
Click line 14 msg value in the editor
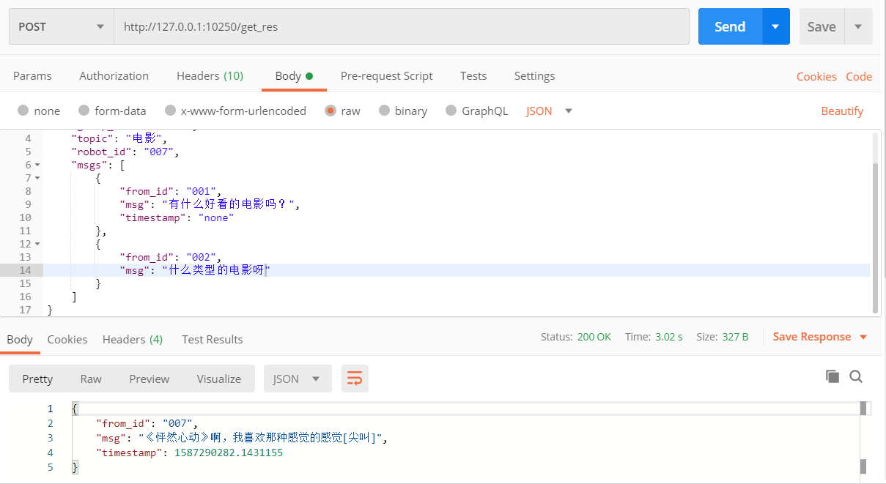[216, 270]
